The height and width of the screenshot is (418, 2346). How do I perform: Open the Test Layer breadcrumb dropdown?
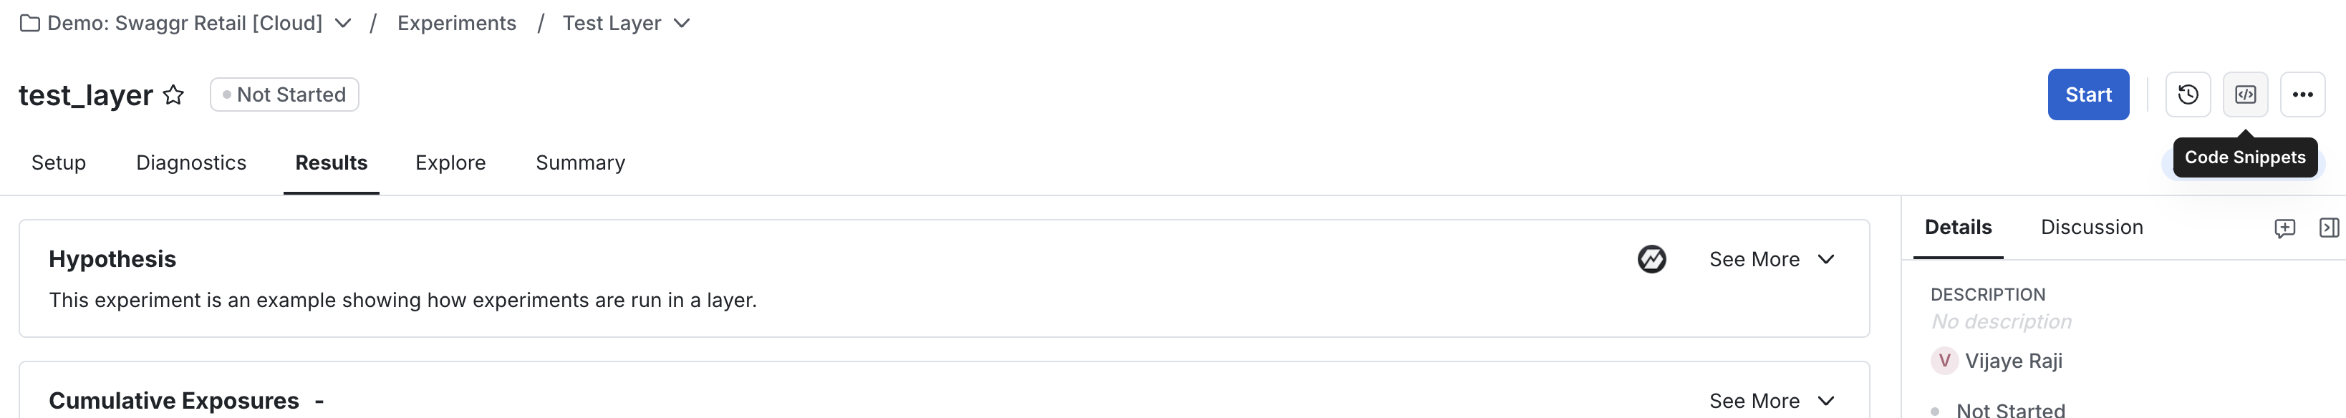(681, 23)
